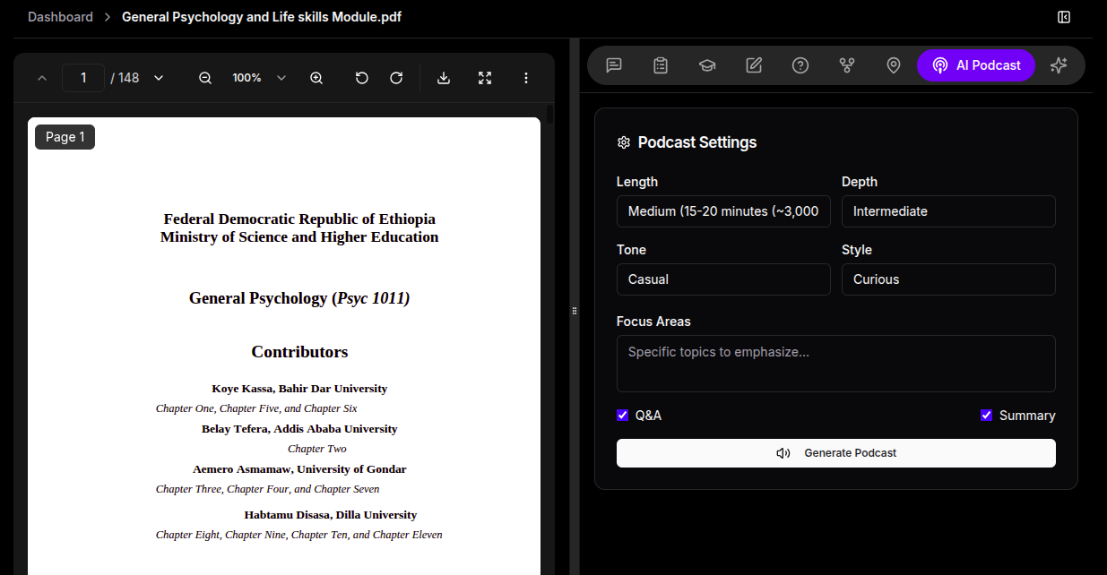
Task: Uncheck the Summary checkbox
Action: (x=987, y=416)
